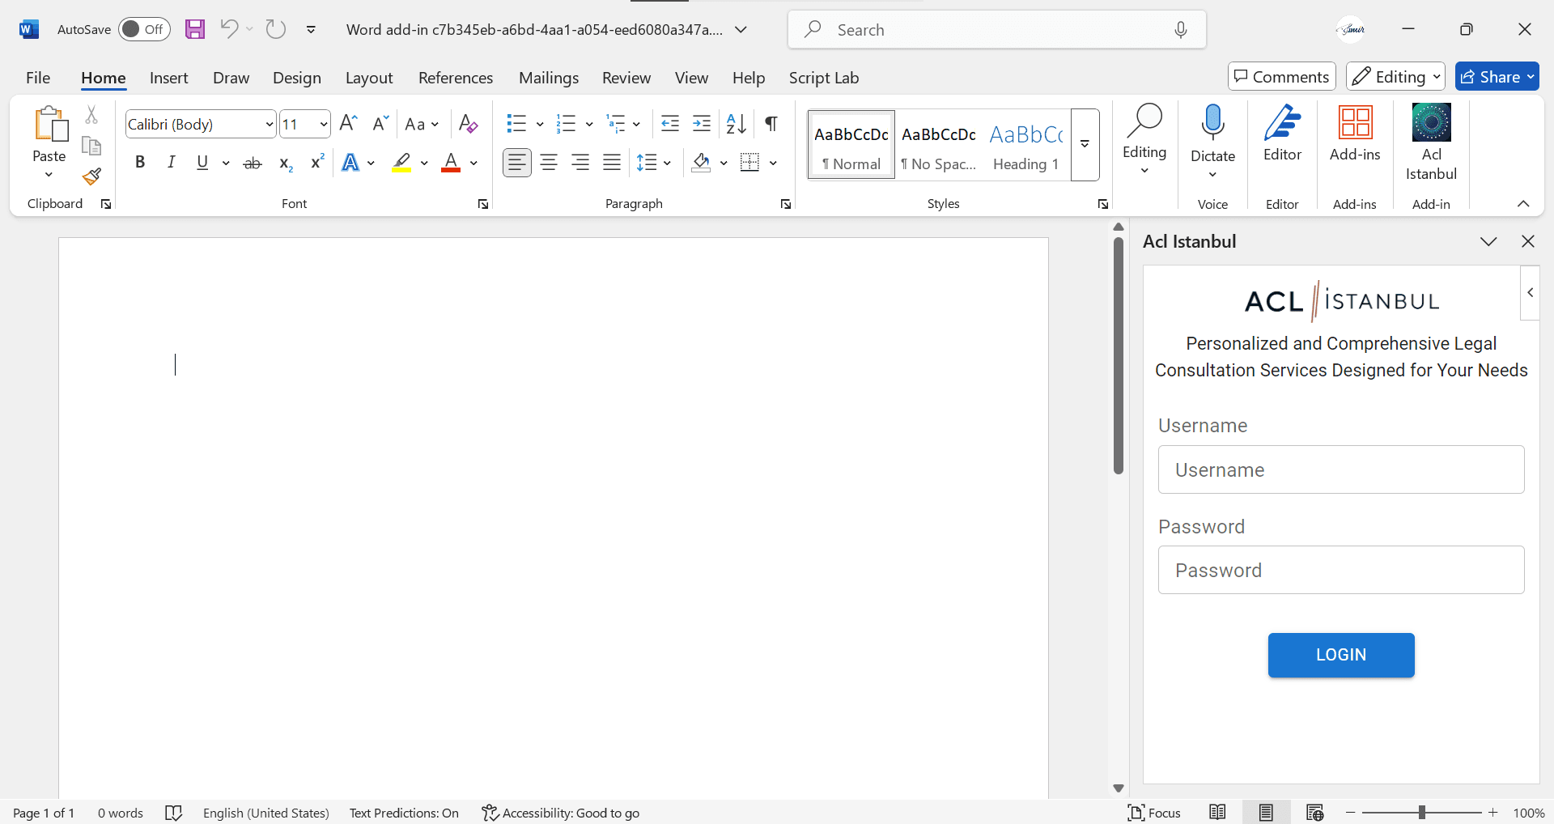This screenshot has width=1554, height=824.
Task: Apply strikethrough formatting
Action: 253,163
